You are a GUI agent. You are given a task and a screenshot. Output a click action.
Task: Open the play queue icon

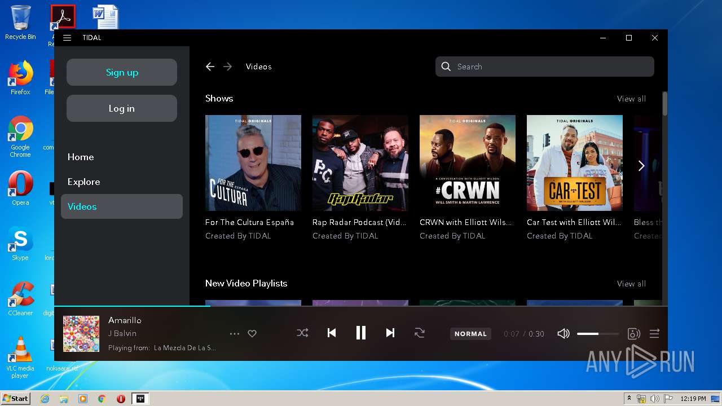(x=654, y=334)
